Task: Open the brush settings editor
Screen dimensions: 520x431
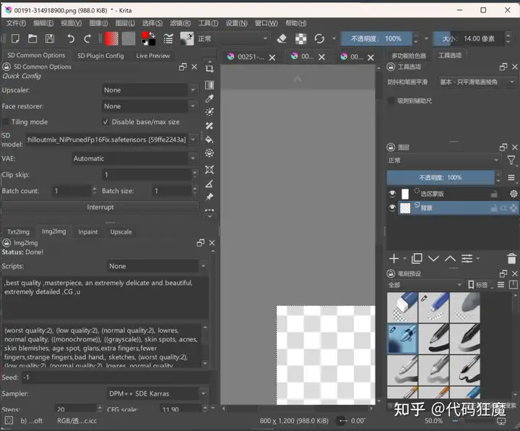Action: 168,39
